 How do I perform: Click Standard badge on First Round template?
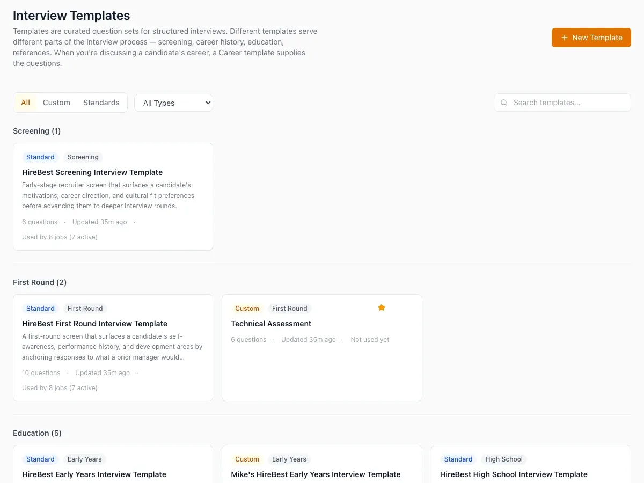tap(40, 309)
